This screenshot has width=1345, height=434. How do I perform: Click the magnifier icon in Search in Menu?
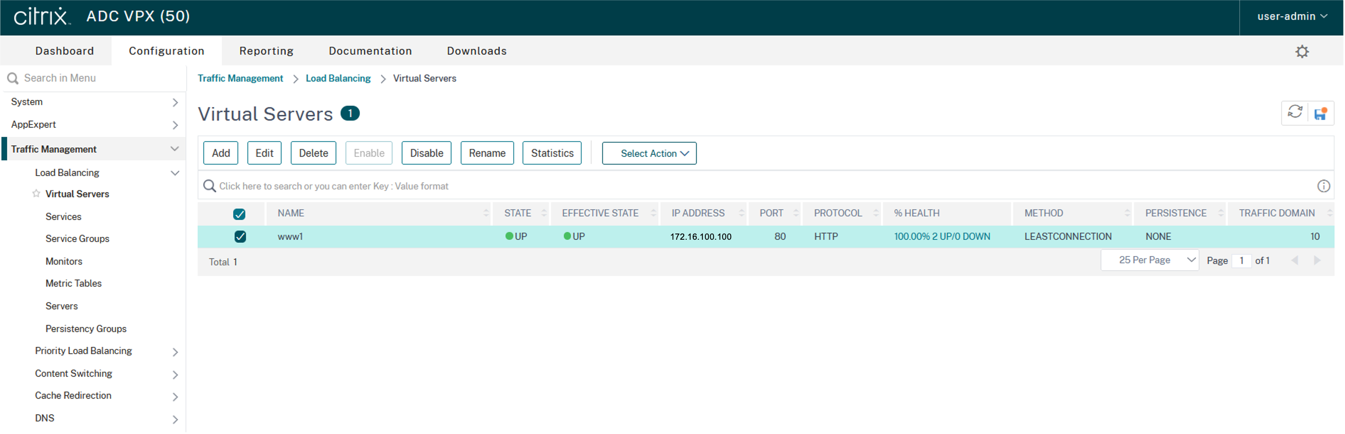point(12,78)
